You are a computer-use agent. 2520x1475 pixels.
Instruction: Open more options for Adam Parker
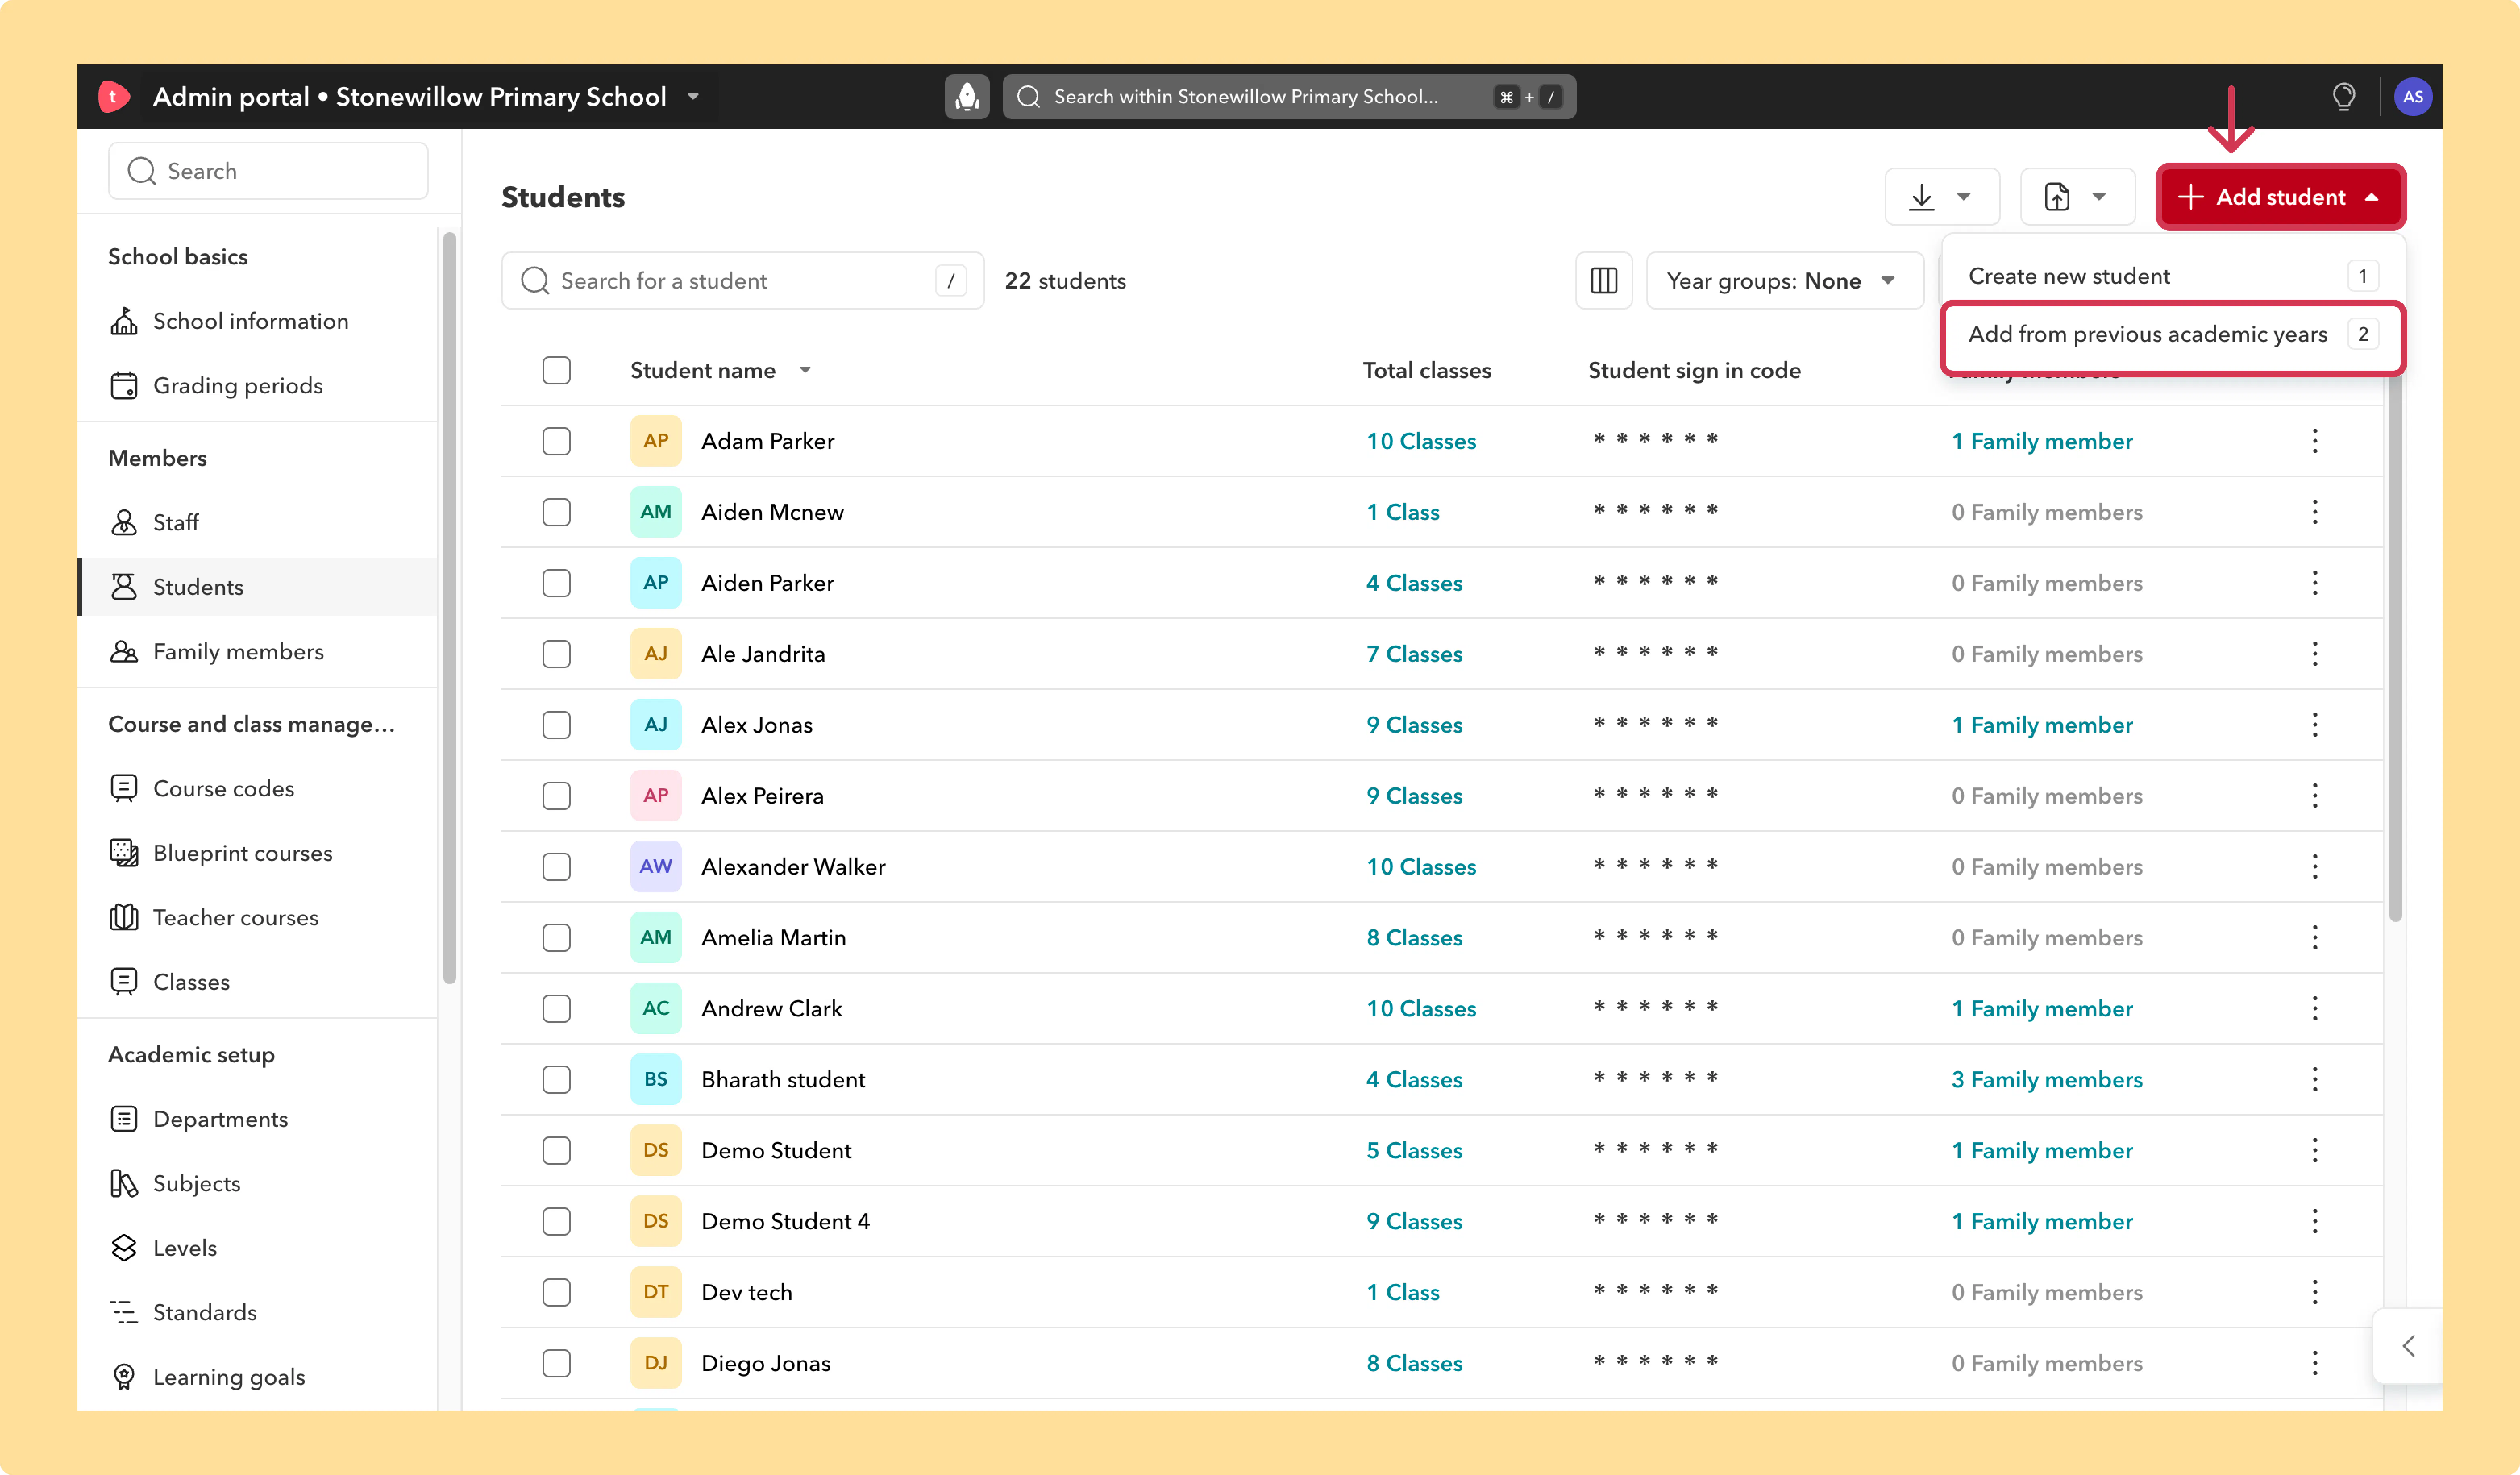click(x=2314, y=441)
